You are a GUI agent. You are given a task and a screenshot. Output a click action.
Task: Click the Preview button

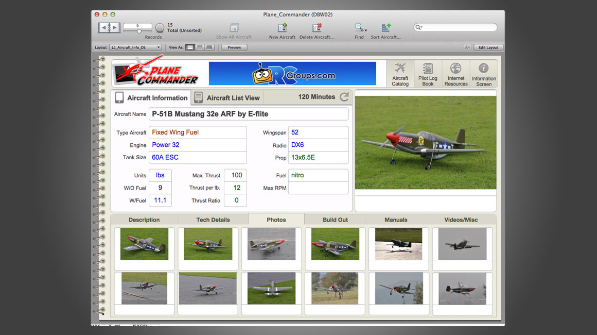click(234, 47)
